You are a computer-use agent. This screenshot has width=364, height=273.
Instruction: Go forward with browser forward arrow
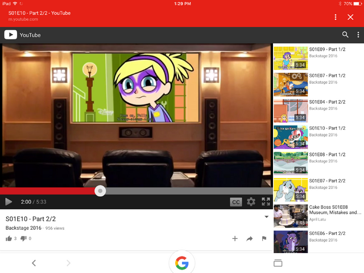click(68, 263)
